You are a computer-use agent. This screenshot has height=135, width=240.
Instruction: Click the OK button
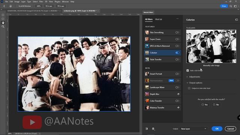tap(217, 129)
